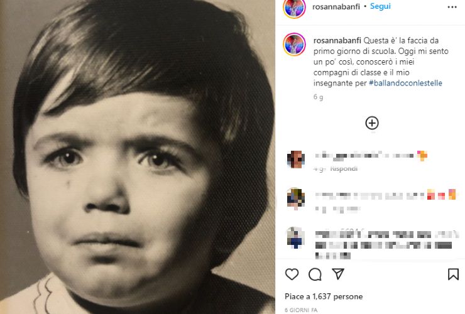Click the caption's rosannabanfi avatar
Image resolution: width=465 pixels, height=314 pixels.
tap(295, 44)
